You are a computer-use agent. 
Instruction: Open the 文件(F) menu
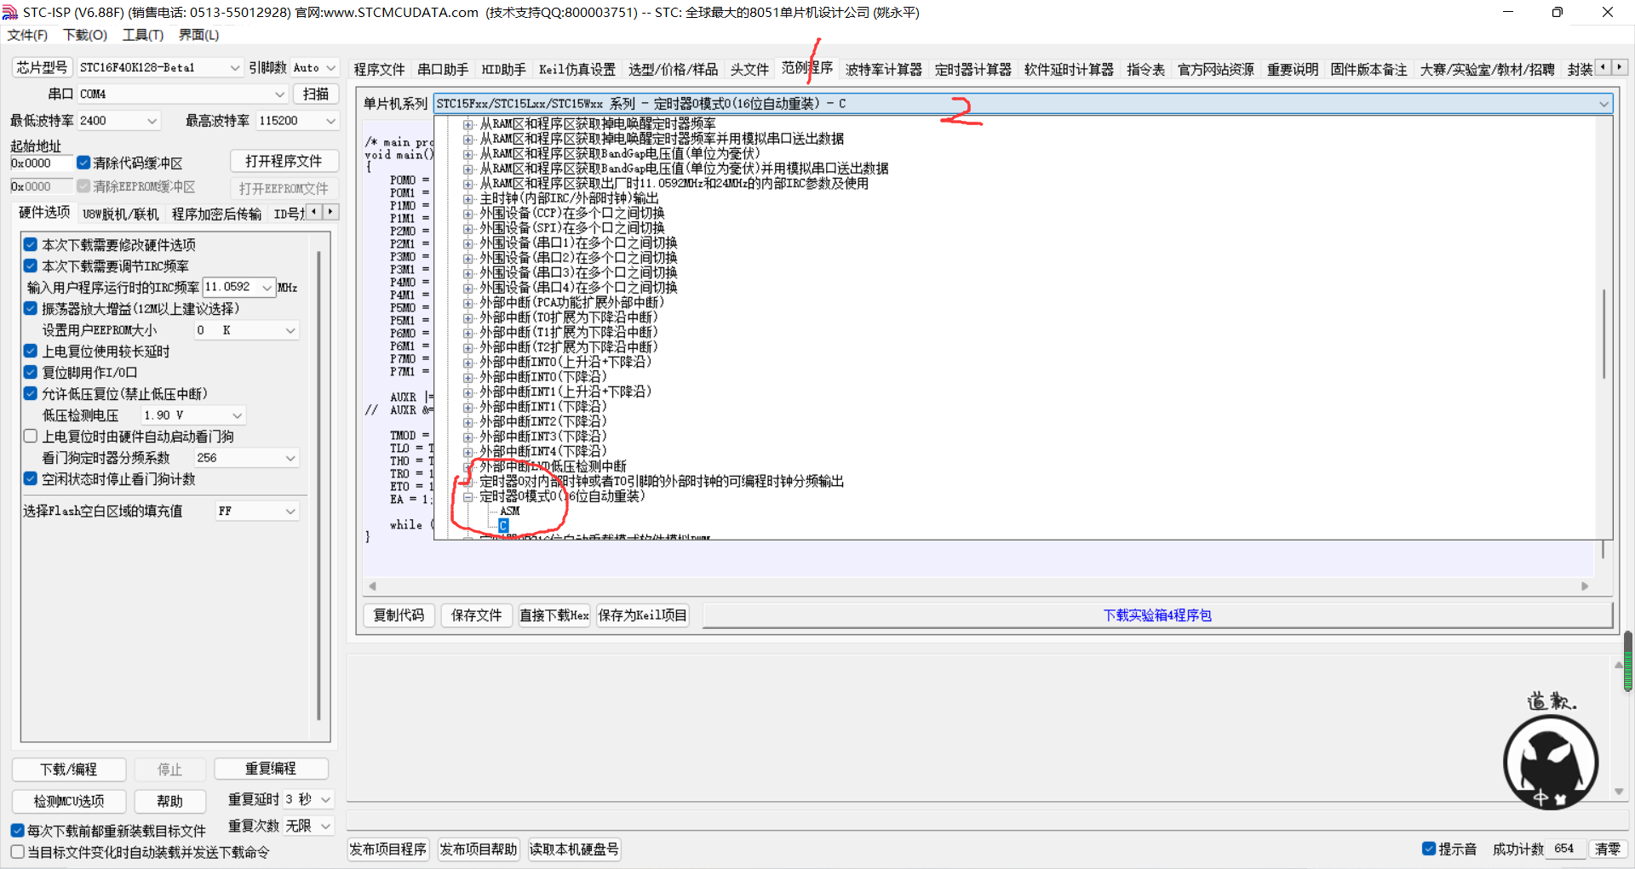[x=27, y=35]
